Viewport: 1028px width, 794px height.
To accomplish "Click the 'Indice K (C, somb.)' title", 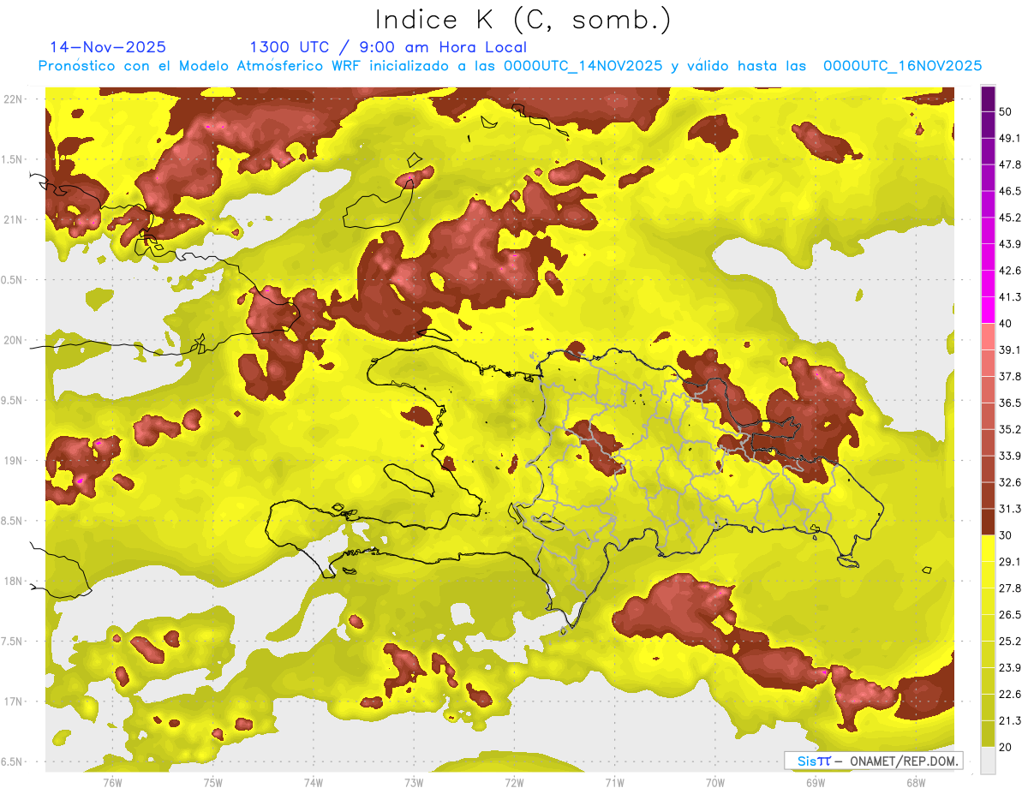I will (x=523, y=20).
